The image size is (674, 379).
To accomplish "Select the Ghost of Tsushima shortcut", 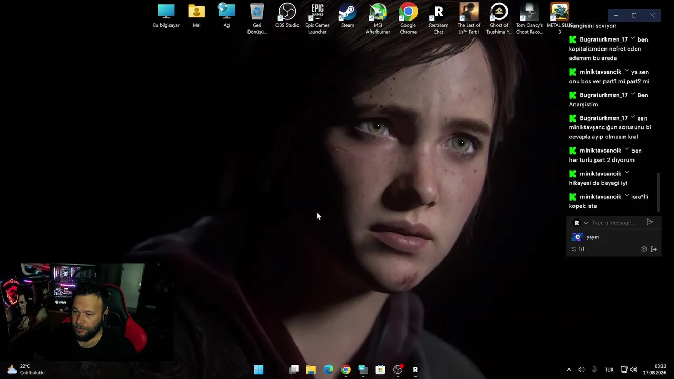I will (499, 18).
